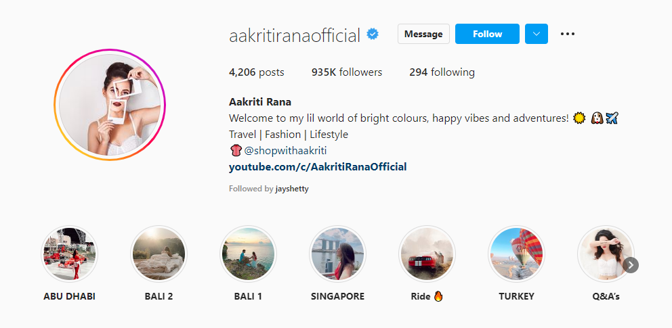Click the blue verified badge icon
The width and height of the screenshot is (672, 328).
pyautogui.click(x=373, y=34)
